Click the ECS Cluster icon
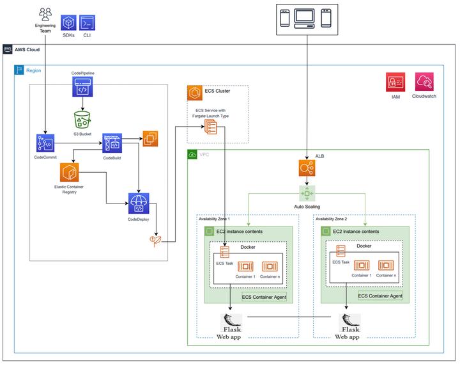The image size is (460, 366). 195,93
